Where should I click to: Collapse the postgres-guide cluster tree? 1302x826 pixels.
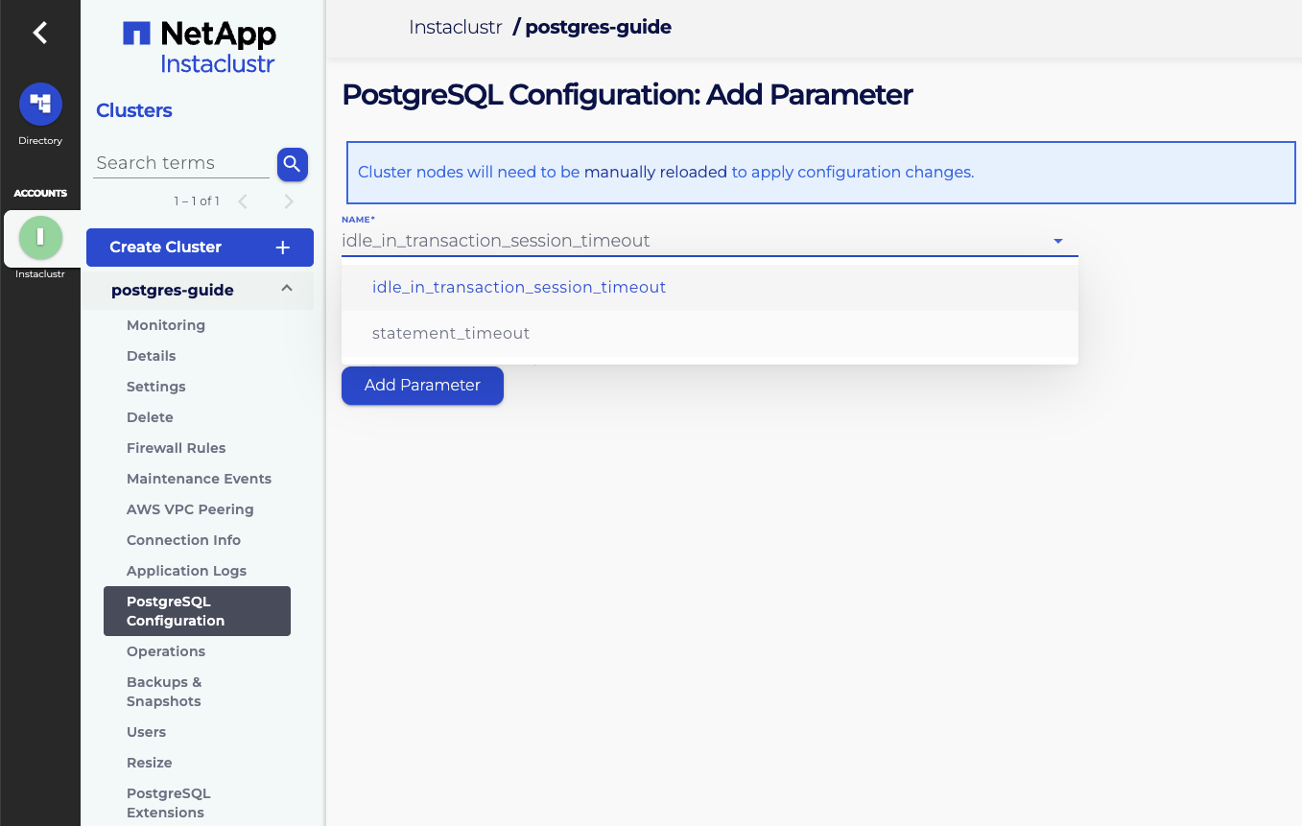287,289
